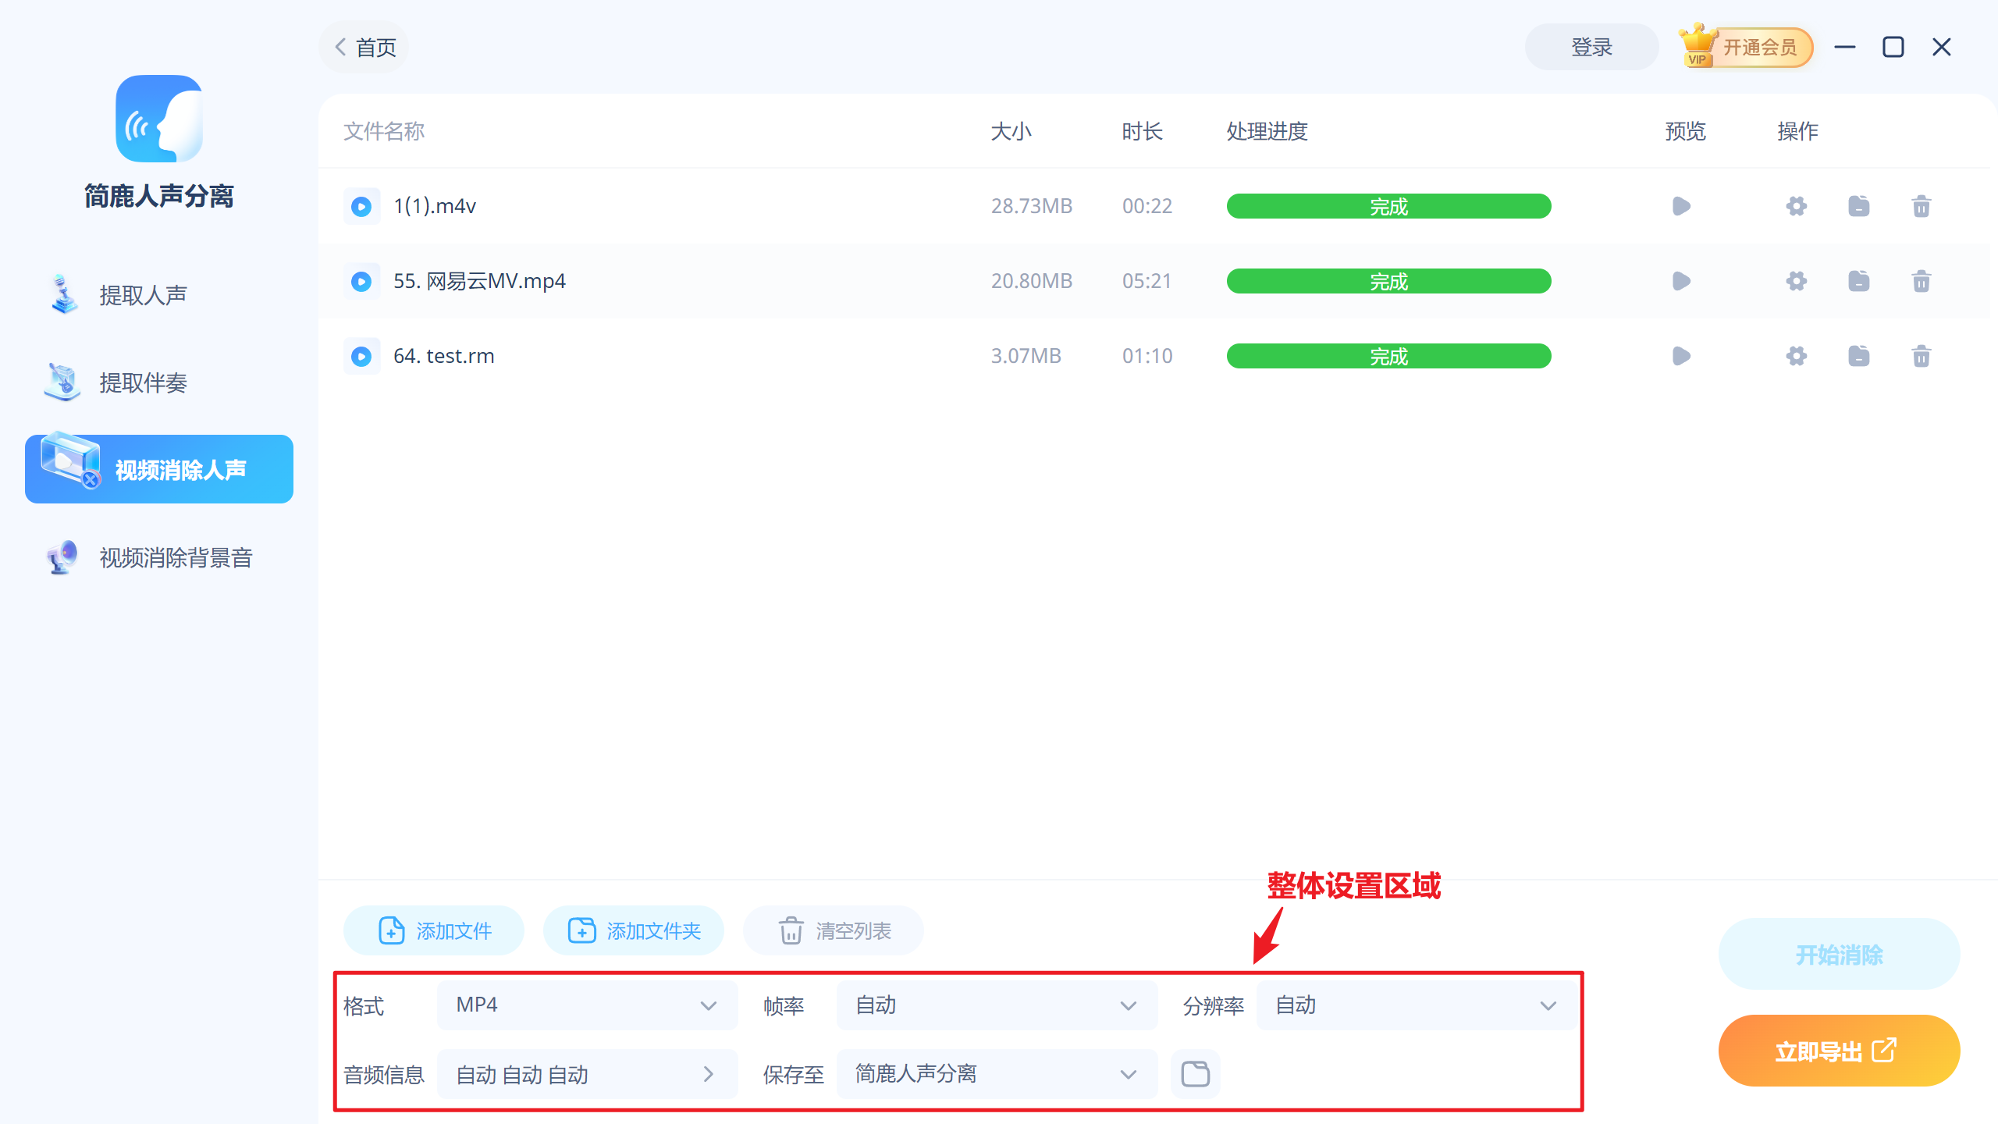Open output folder for 64. test.rm

1859,355
